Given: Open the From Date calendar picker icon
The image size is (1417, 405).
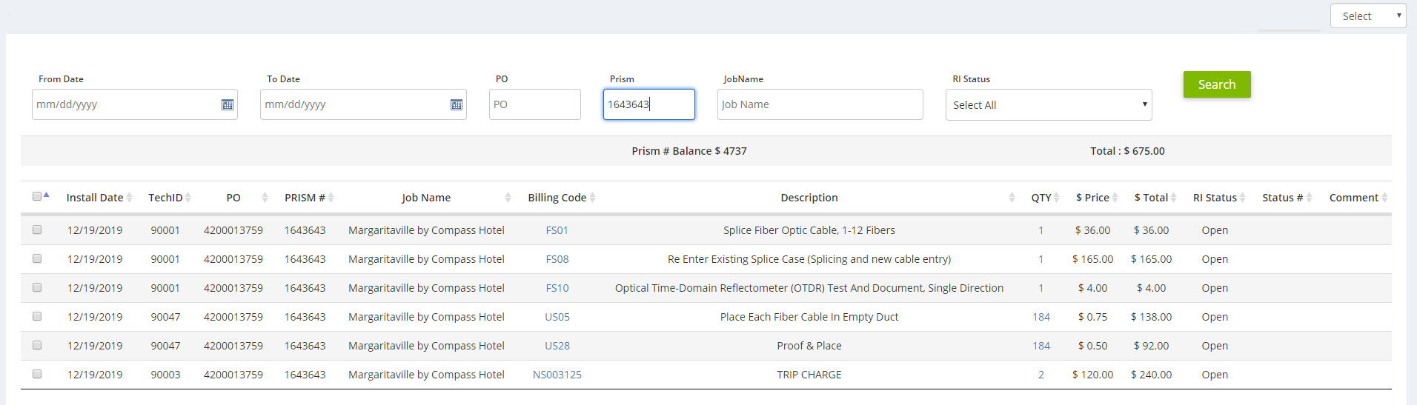Looking at the screenshot, I should point(228,105).
